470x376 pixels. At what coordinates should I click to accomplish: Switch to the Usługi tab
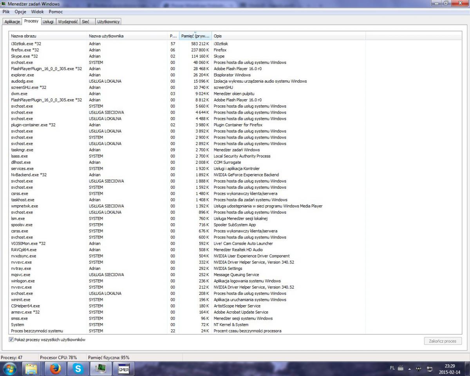click(x=48, y=22)
